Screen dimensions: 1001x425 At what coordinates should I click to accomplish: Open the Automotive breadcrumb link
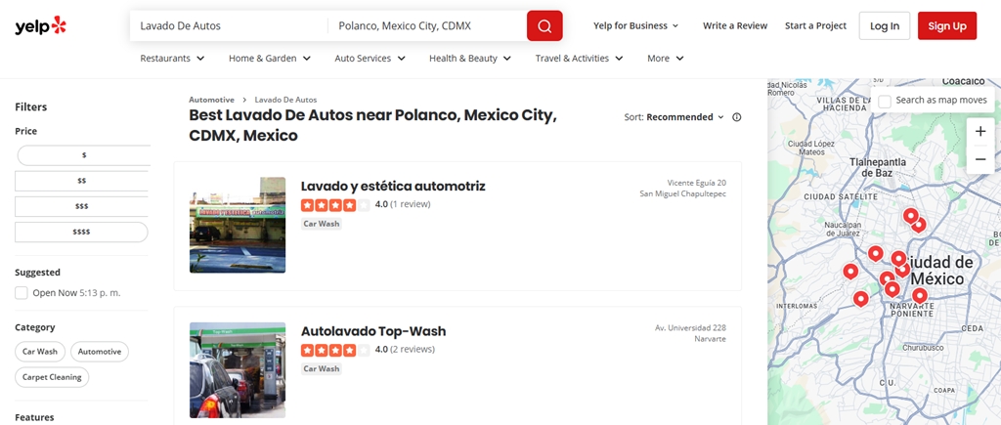click(211, 100)
